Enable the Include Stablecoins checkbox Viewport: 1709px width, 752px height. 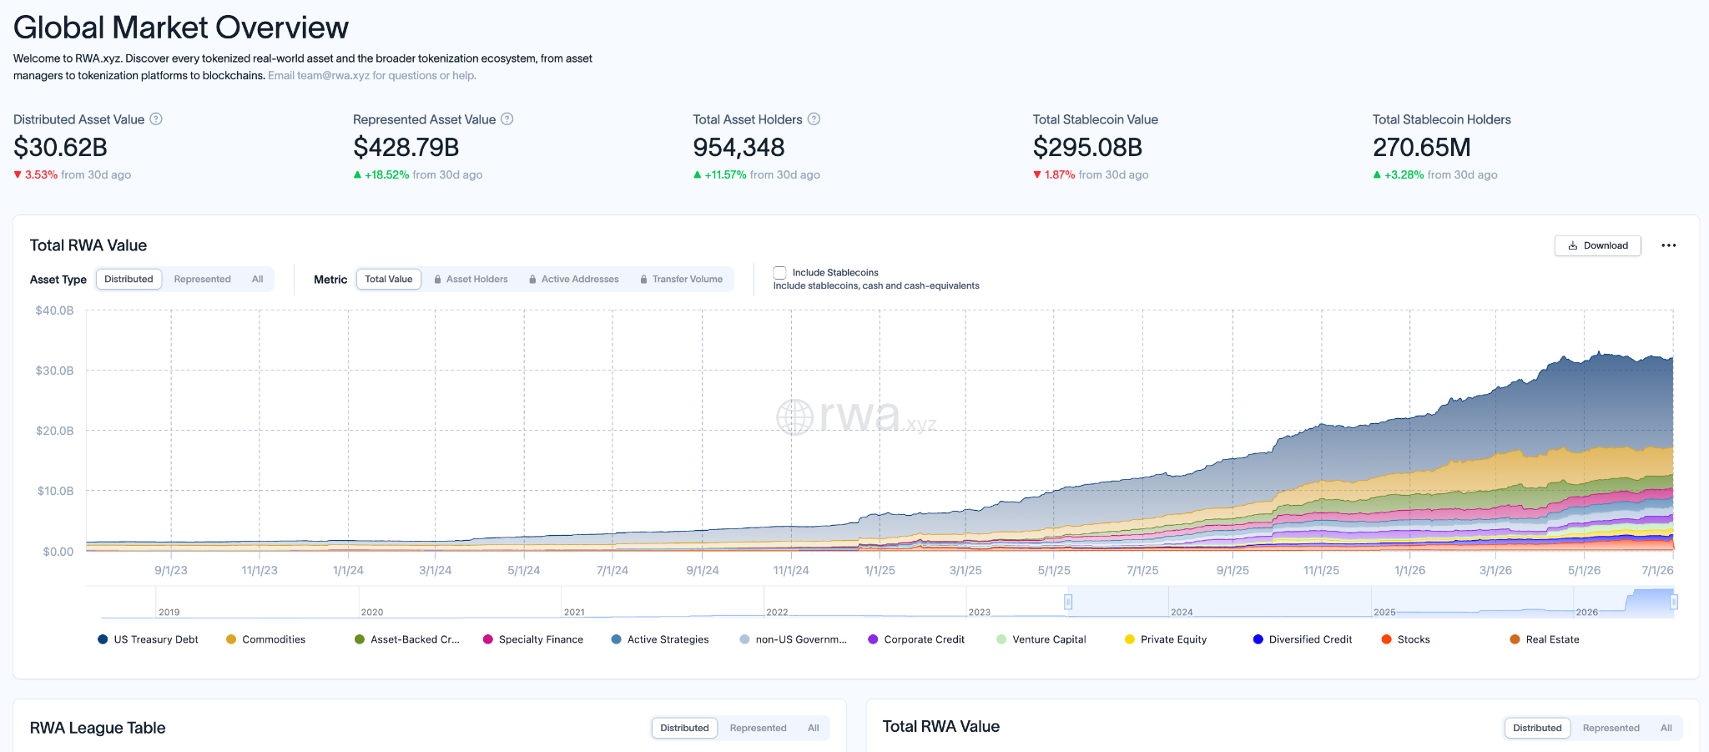pyautogui.click(x=780, y=273)
